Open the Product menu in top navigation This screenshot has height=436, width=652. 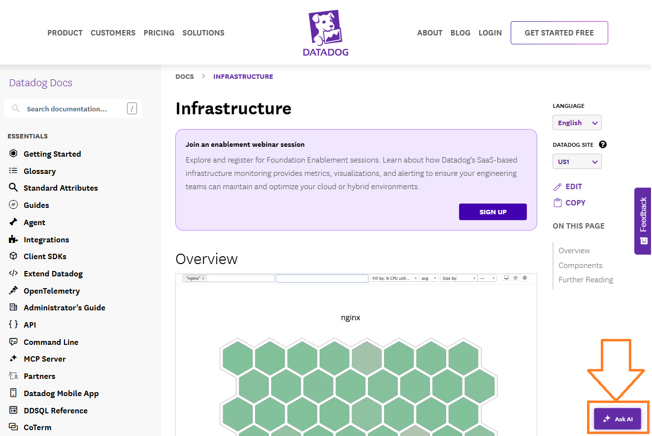(65, 33)
